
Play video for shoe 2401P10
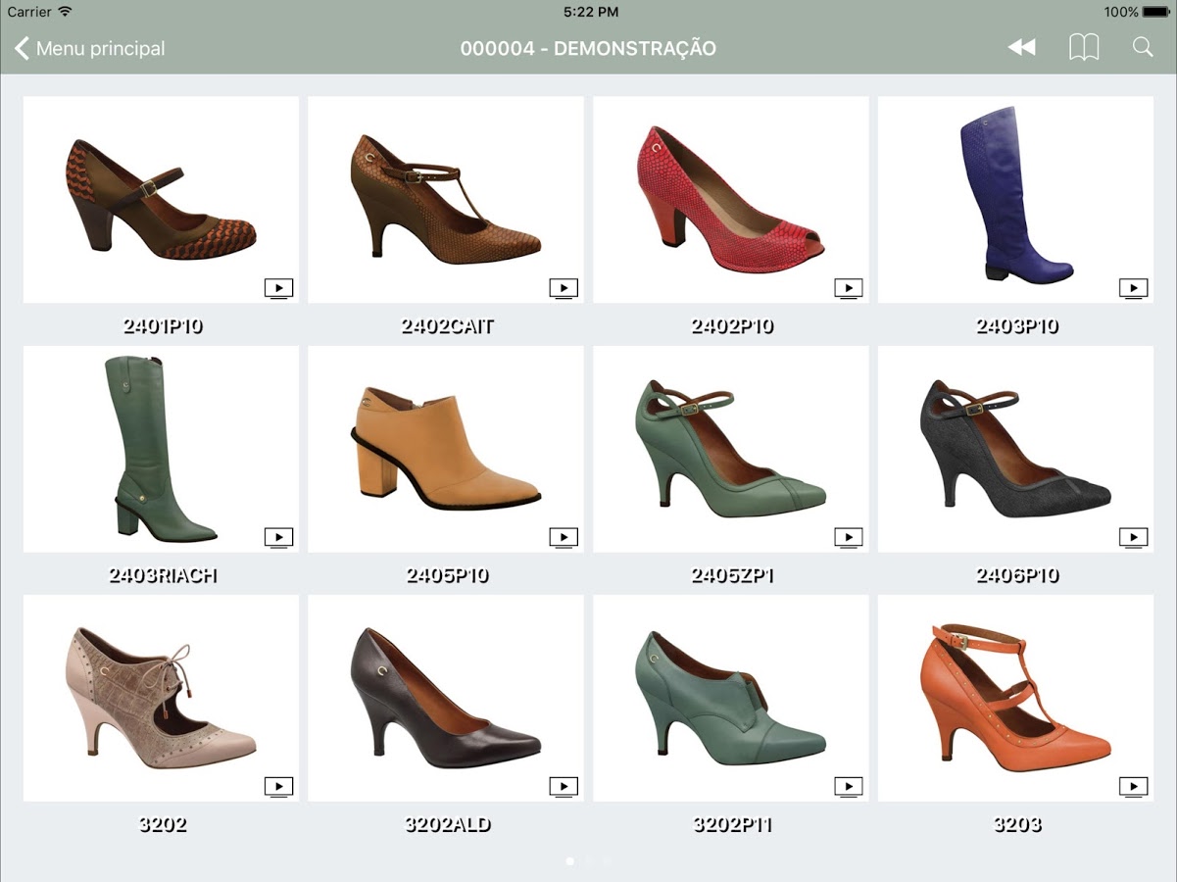click(278, 288)
